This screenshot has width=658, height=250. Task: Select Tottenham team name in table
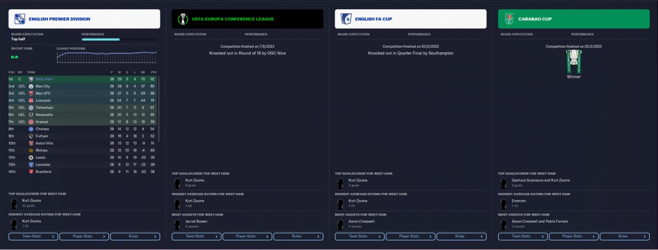point(45,108)
